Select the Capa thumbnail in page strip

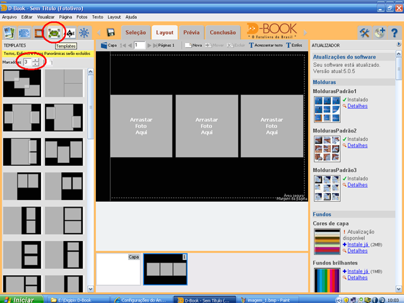[119, 270]
